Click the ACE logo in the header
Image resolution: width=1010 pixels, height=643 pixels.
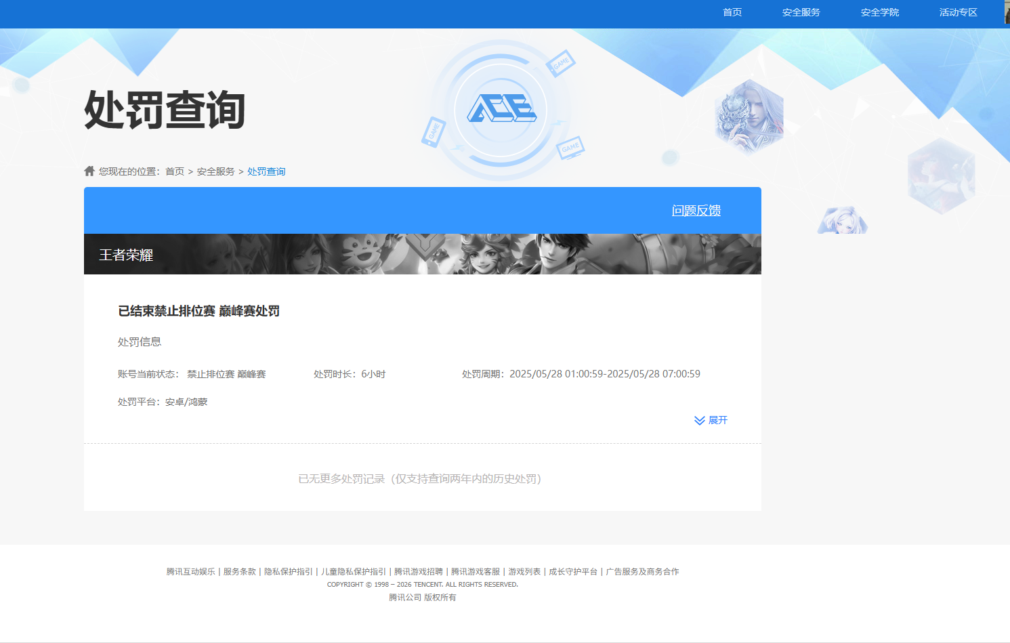tap(501, 108)
